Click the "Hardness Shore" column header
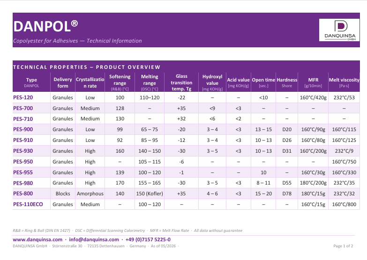Screen dimensions: 367x260 coord(287,82)
